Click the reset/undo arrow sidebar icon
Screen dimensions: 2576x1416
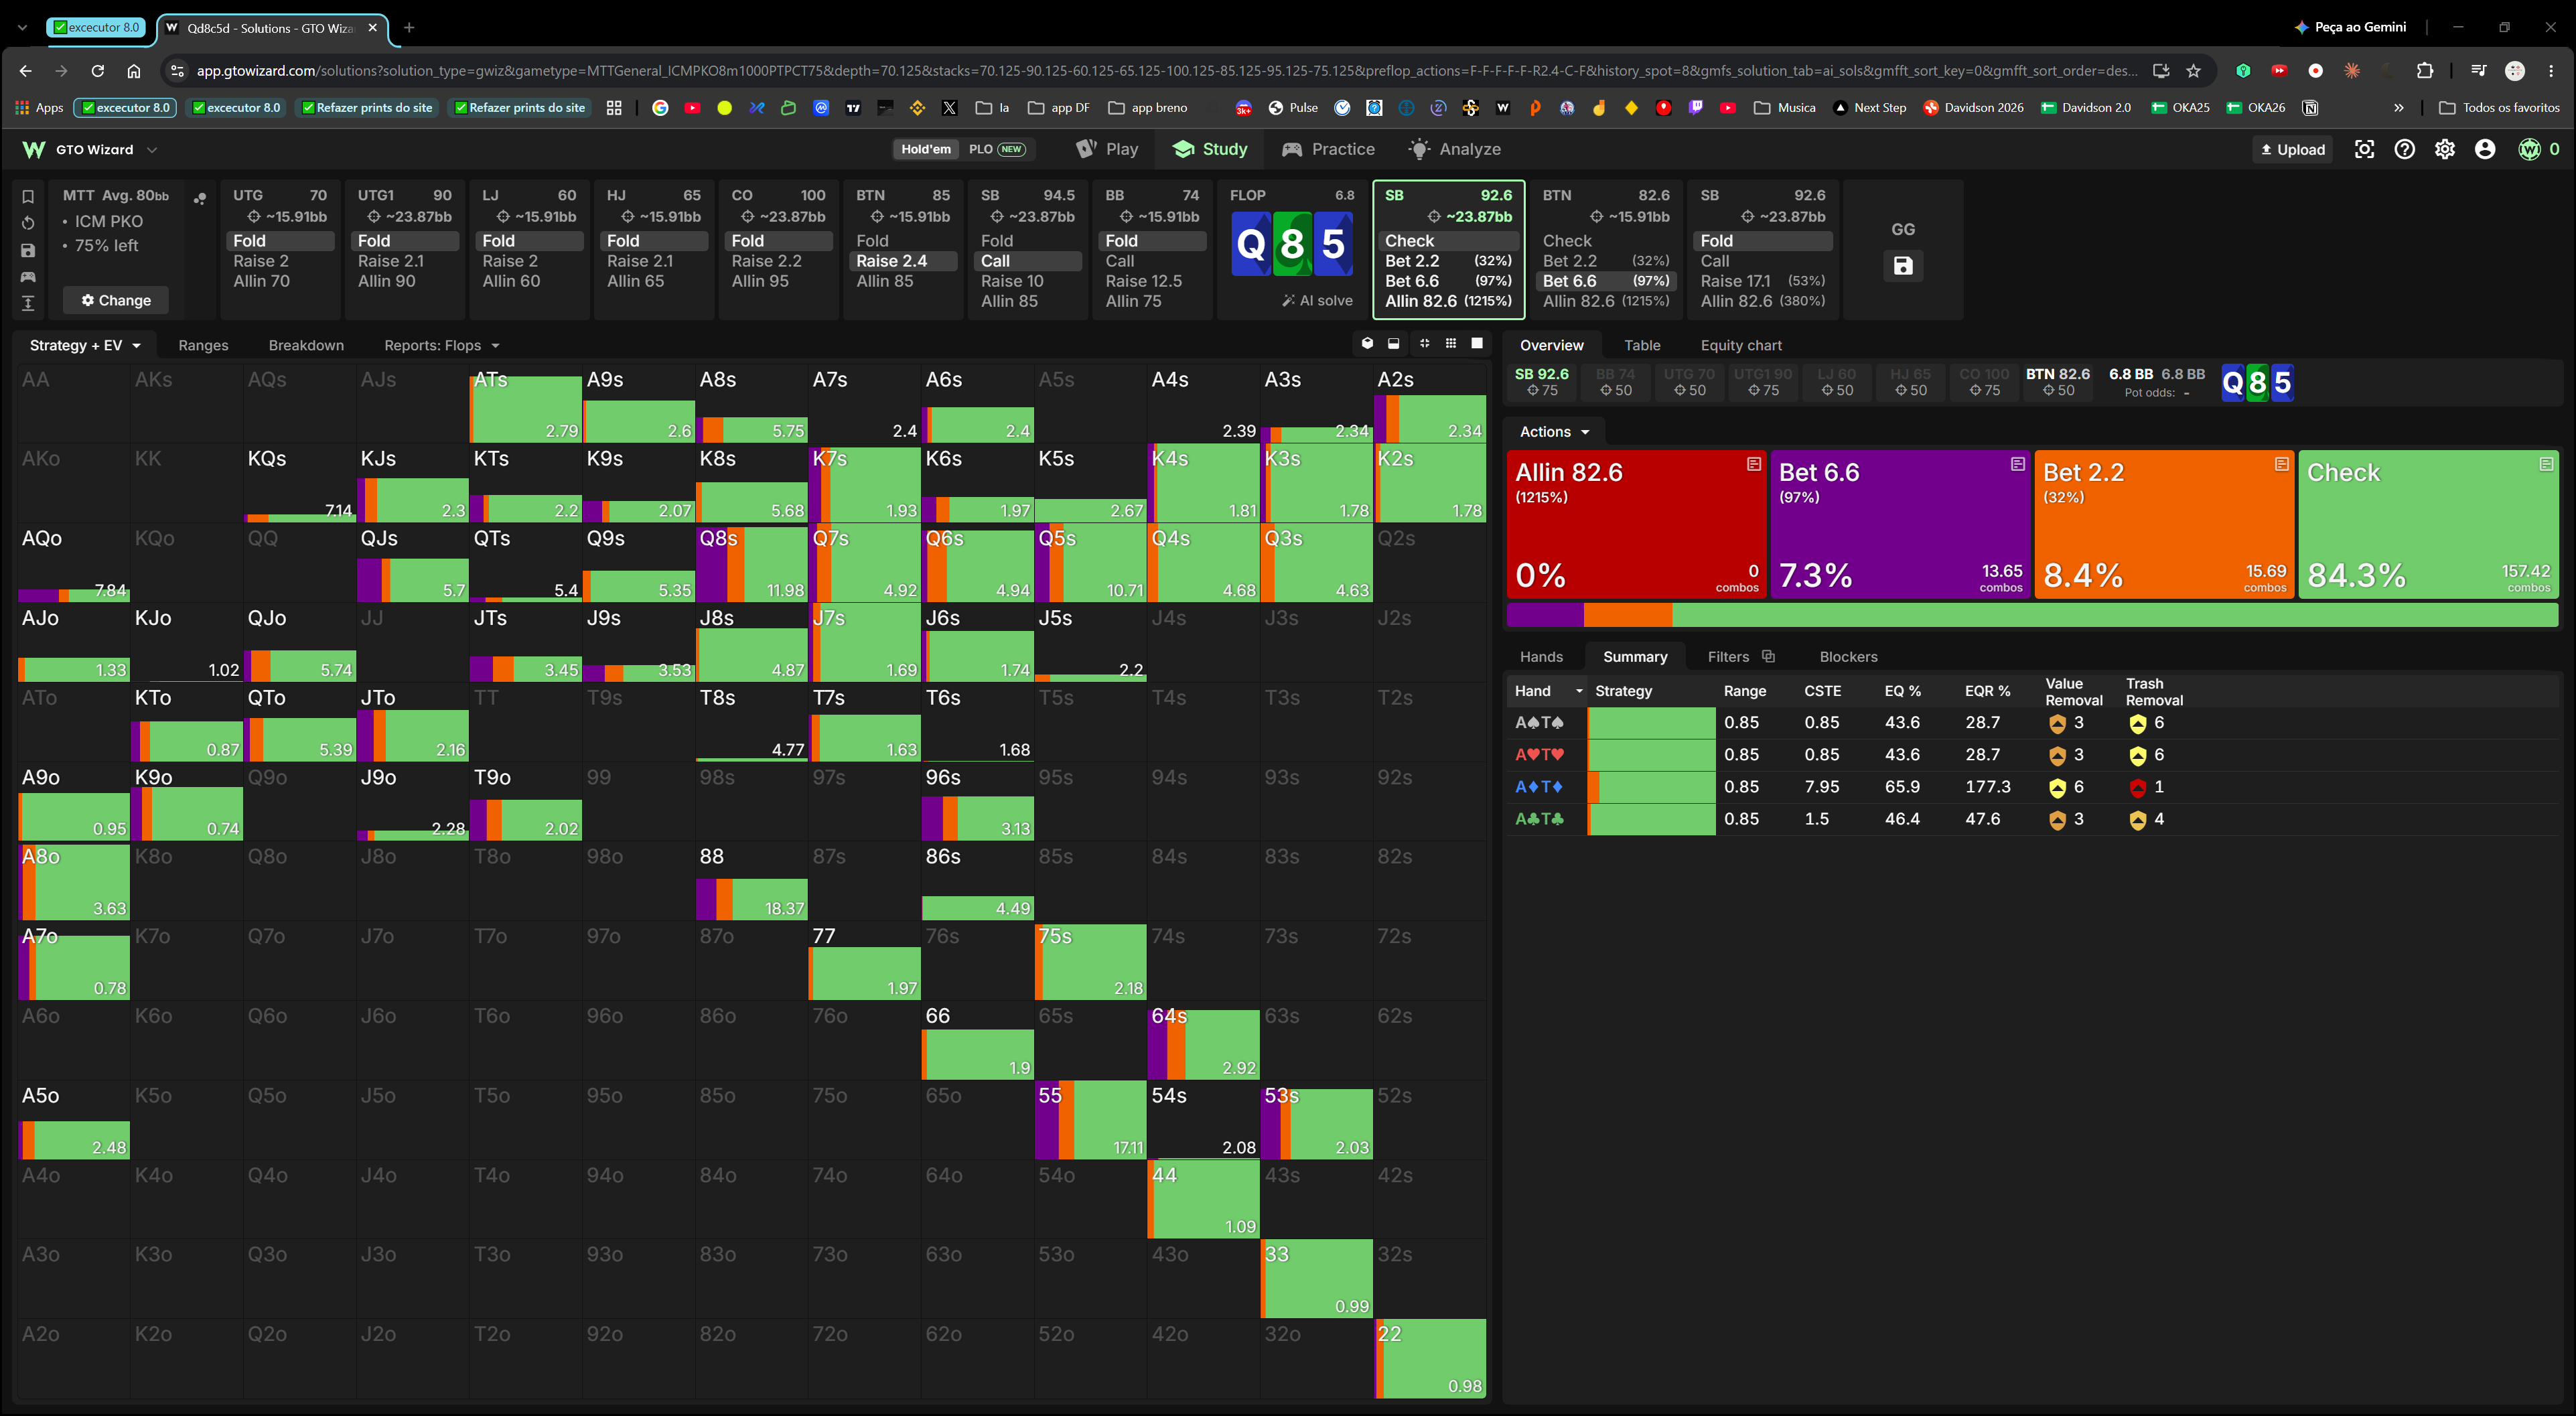point(28,223)
